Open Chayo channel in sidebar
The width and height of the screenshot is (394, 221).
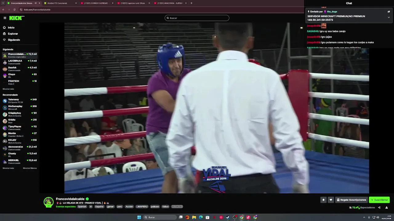[x=20, y=76]
